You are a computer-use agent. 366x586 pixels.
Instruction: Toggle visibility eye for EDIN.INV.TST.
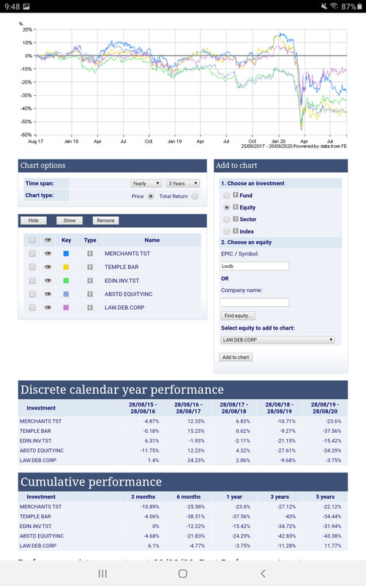[48, 281]
